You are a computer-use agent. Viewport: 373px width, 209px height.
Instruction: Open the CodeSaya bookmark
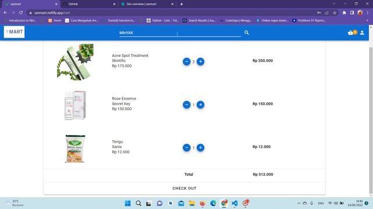[x=235, y=21]
